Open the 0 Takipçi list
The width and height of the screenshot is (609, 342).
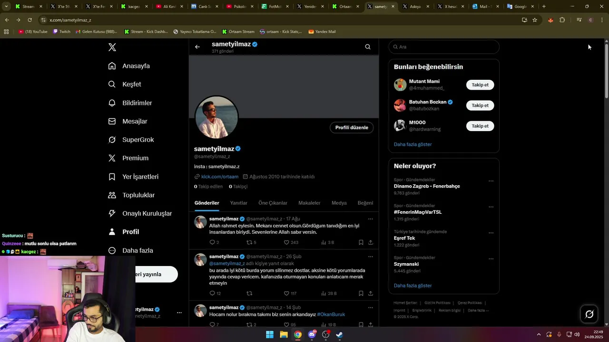[238, 187]
